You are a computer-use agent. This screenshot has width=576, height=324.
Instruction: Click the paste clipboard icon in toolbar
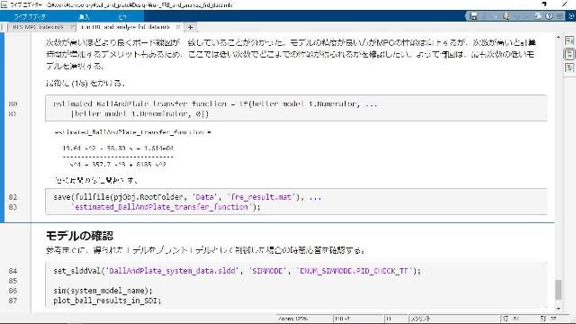[507, 16]
